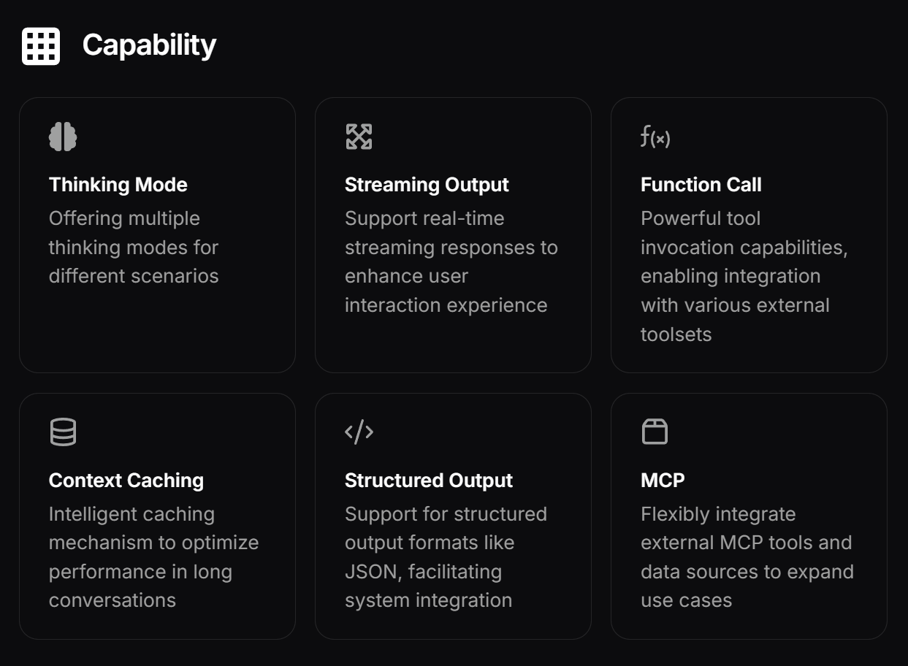The width and height of the screenshot is (908, 666).
Task: Click the box icon for MCP
Action: (x=655, y=432)
